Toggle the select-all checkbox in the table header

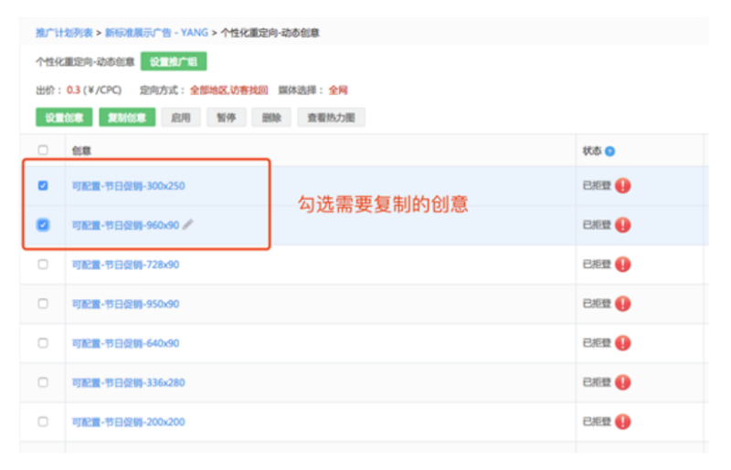point(43,151)
